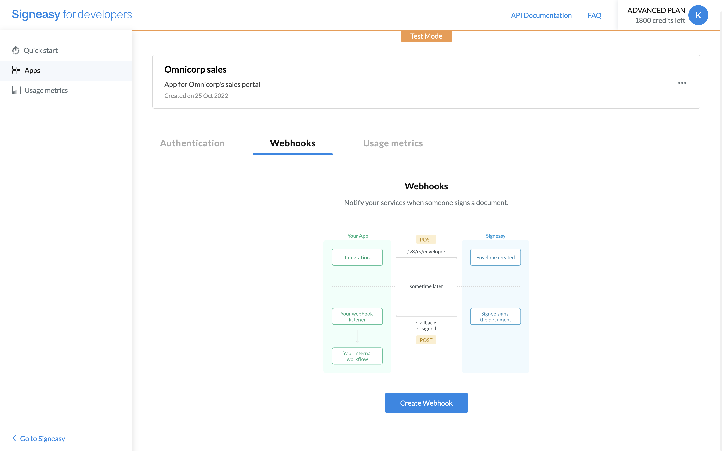Select the Webhooks tab
This screenshot has width=722, height=451.
coord(292,143)
